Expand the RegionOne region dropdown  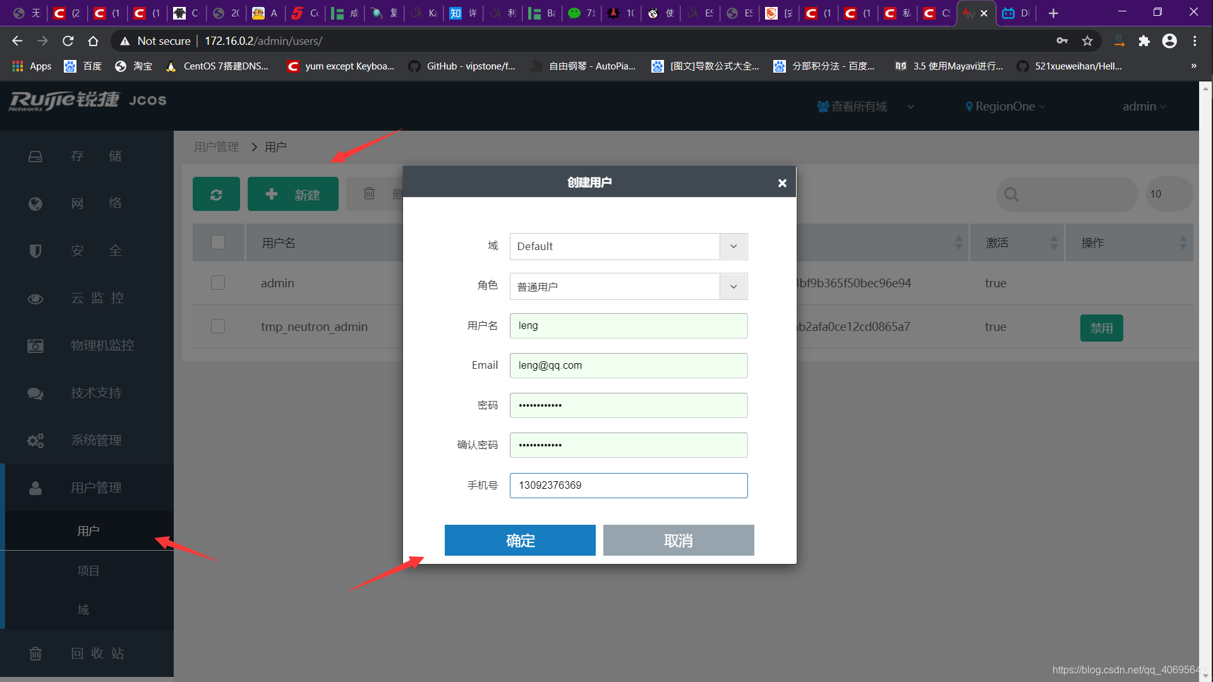coord(1006,107)
